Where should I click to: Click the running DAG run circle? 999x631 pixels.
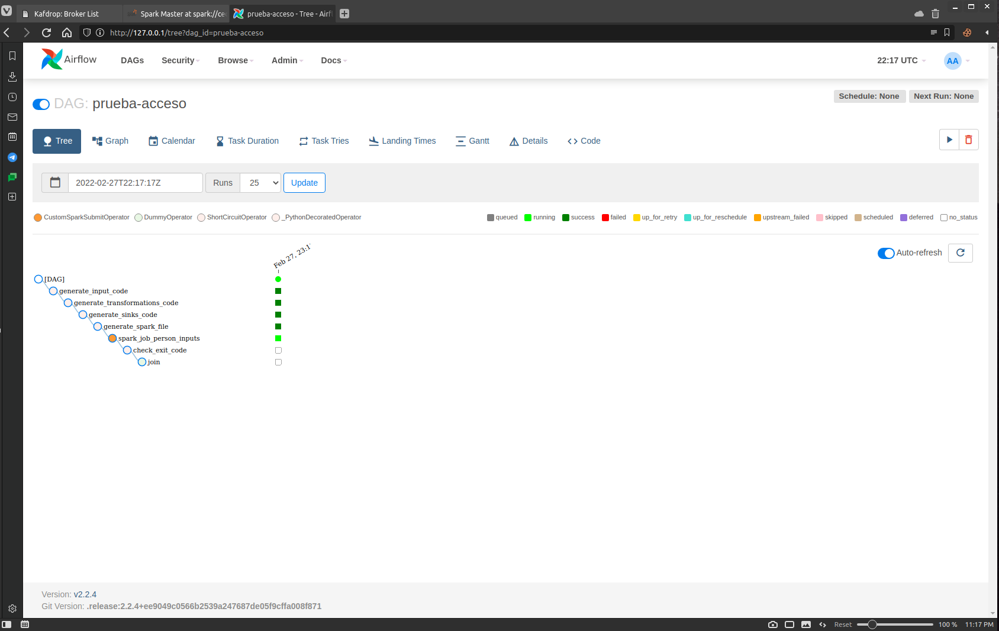point(278,279)
